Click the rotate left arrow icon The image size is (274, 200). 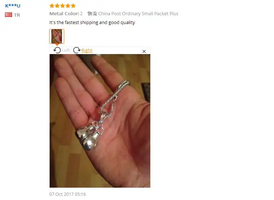tap(57, 50)
